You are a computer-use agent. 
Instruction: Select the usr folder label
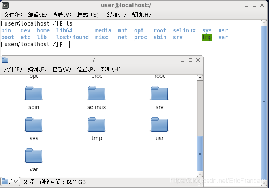(160, 138)
